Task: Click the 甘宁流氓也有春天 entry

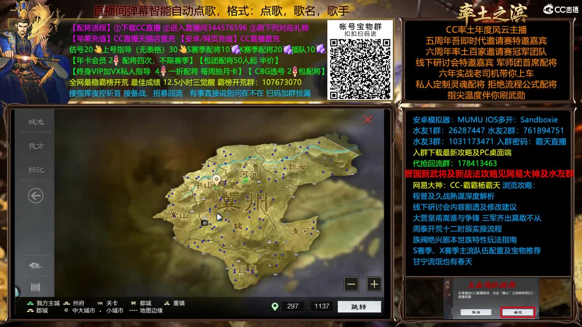Action: pos(442,262)
